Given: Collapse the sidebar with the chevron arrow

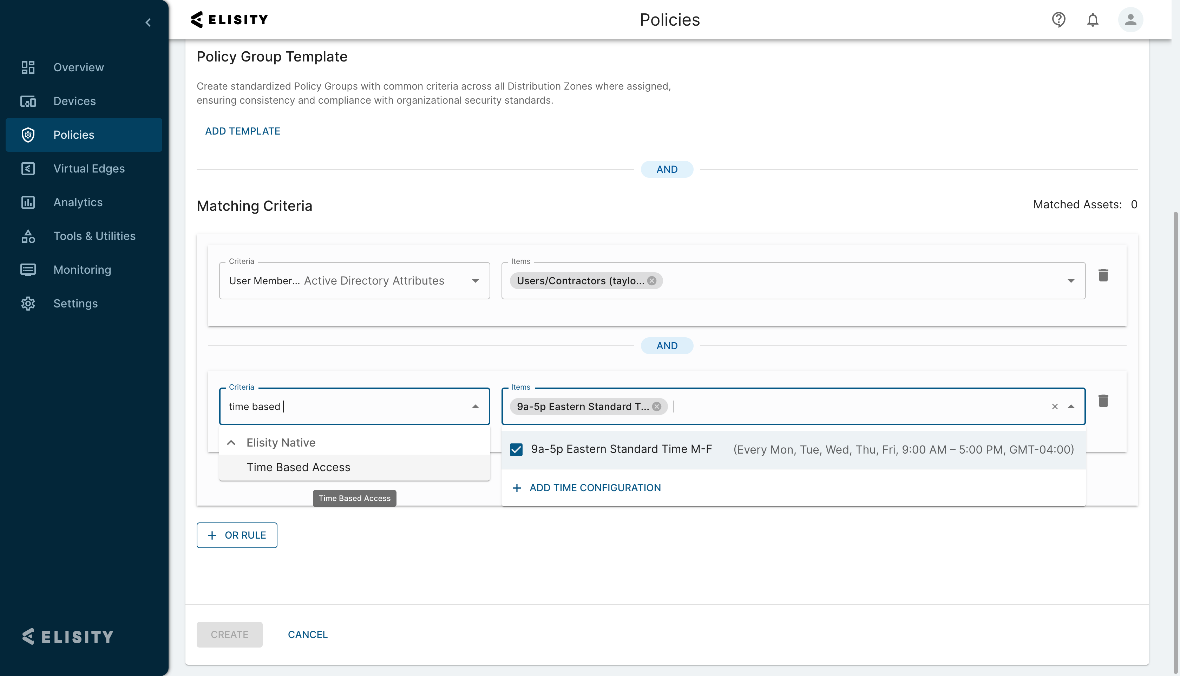Looking at the screenshot, I should pos(148,22).
